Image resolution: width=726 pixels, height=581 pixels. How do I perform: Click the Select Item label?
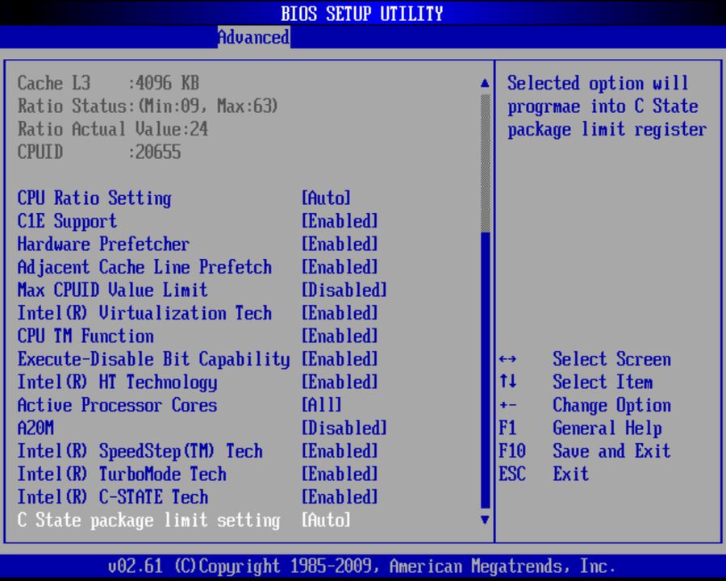click(603, 382)
